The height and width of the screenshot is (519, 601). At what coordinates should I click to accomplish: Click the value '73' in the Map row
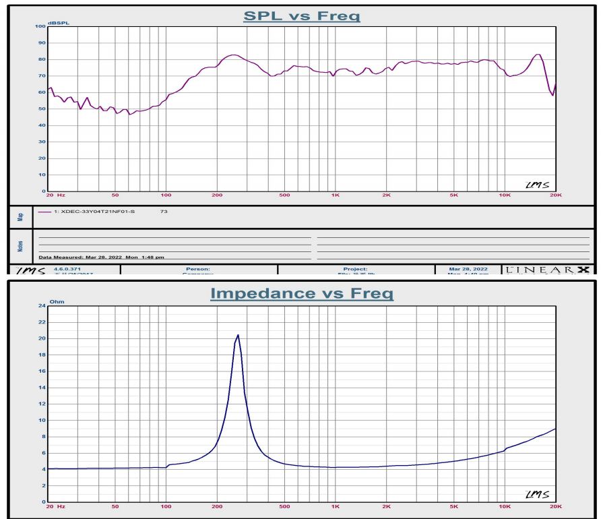click(x=164, y=212)
